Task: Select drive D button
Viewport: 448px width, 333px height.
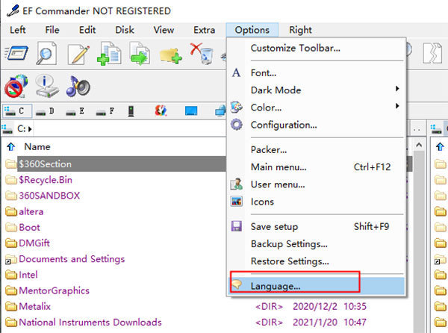Action: pyautogui.click(x=45, y=111)
